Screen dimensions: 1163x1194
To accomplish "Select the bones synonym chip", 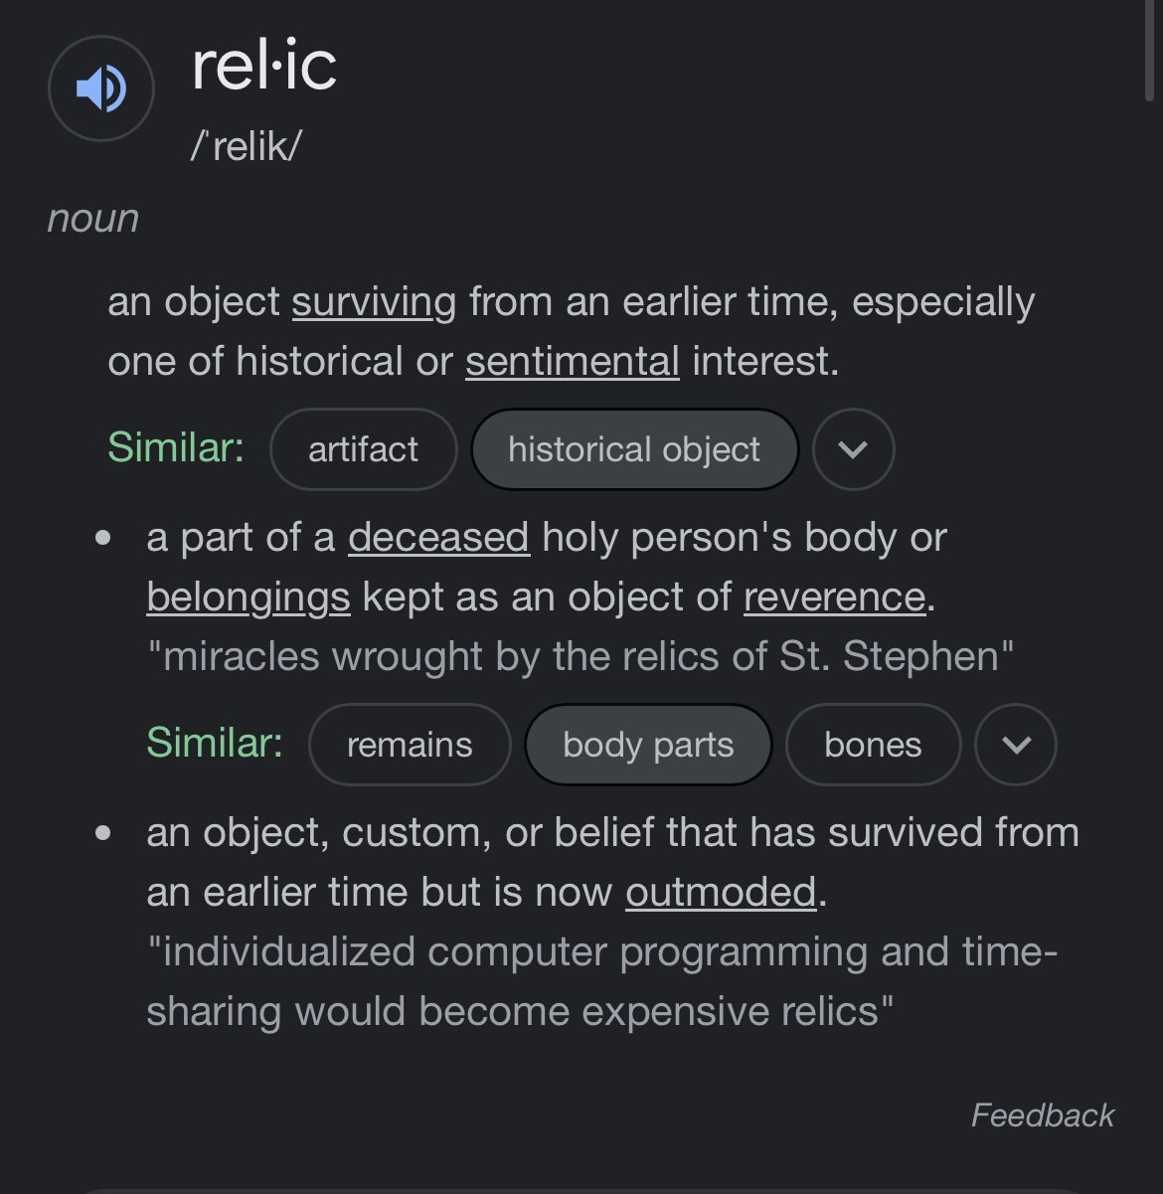I will (873, 745).
